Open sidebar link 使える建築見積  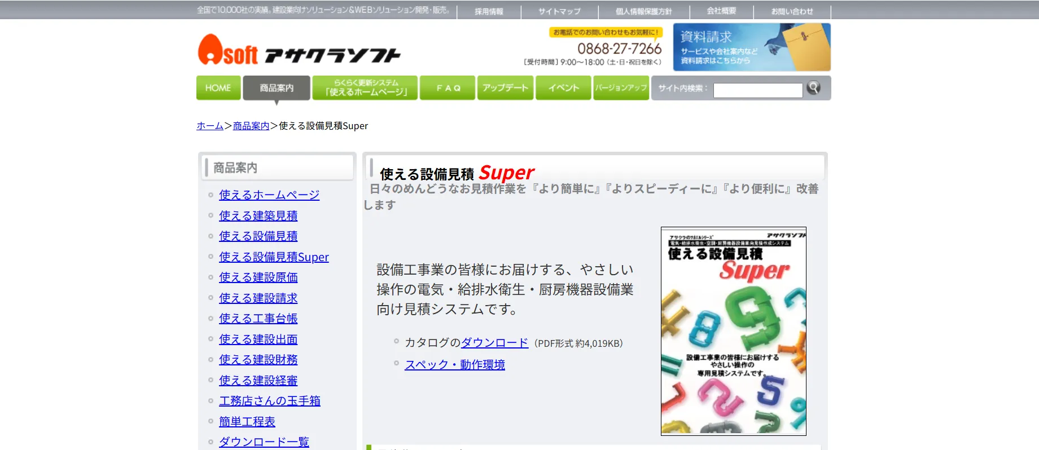pos(258,216)
